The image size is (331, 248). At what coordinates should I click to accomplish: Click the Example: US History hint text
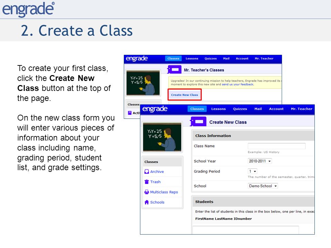pyautogui.click(x=263, y=152)
